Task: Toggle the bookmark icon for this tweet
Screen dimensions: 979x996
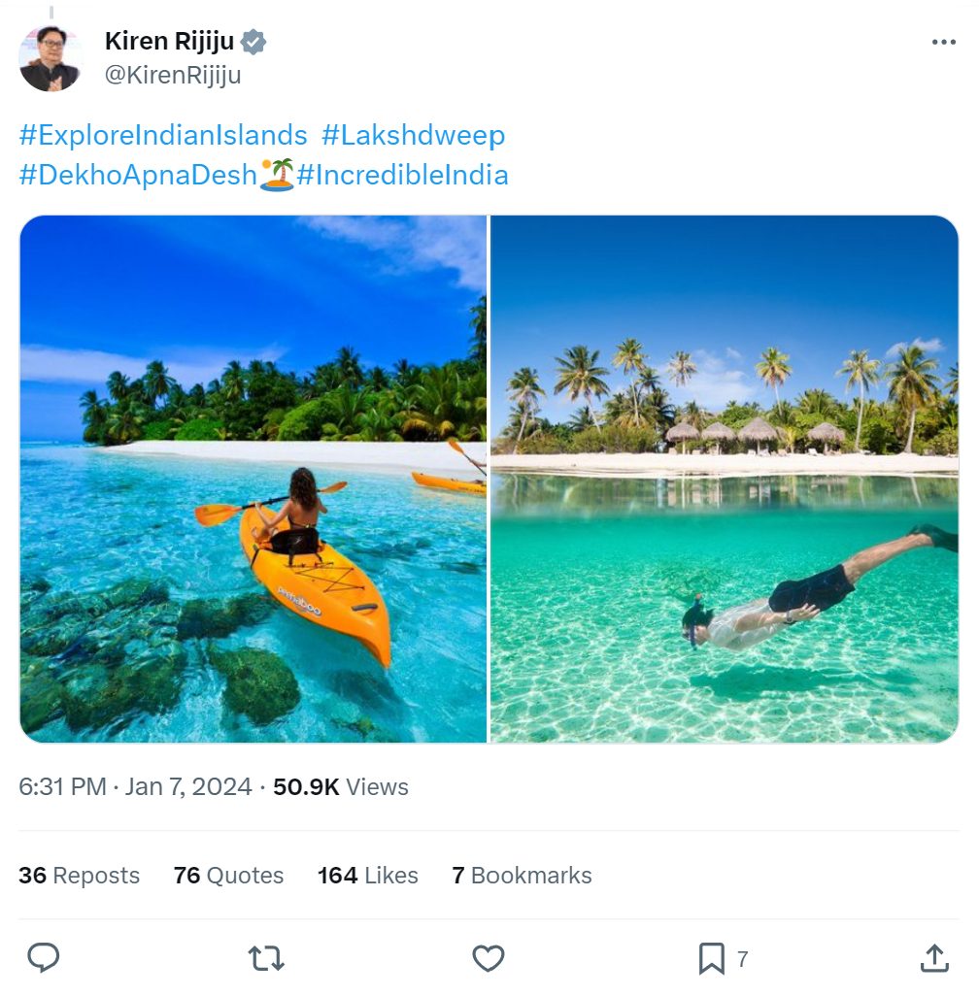Action: coord(711,958)
